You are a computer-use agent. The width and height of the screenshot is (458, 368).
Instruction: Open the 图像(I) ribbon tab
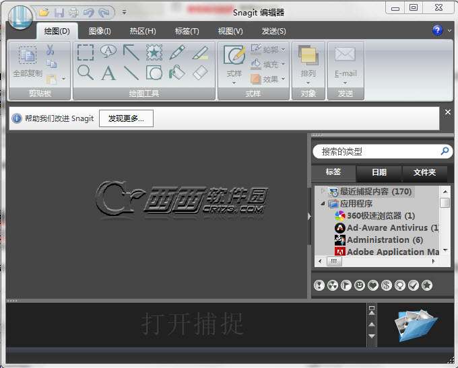(x=100, y=31)
